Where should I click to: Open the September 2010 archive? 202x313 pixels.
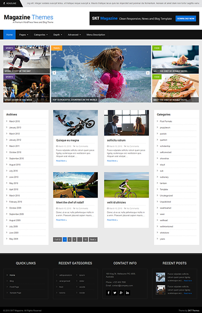(16, 159)
